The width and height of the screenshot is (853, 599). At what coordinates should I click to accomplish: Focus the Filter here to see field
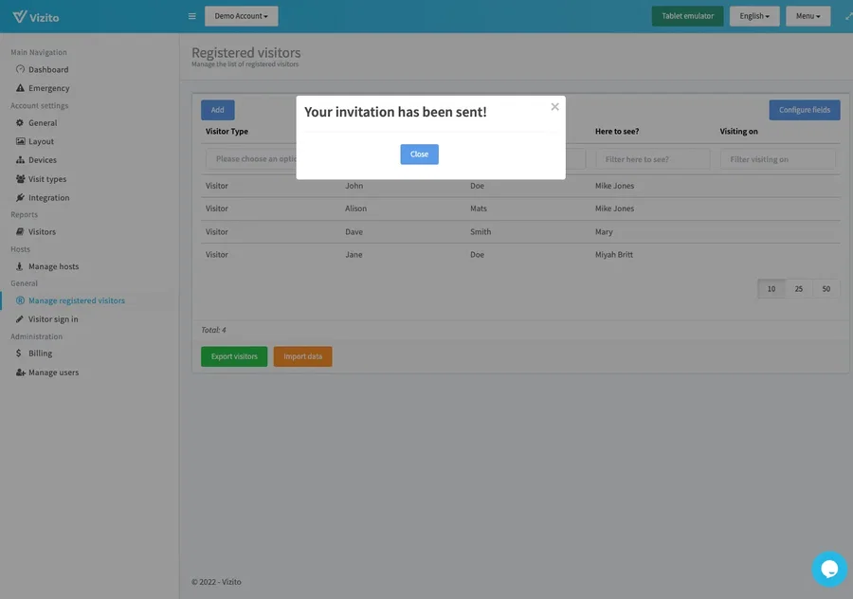(x=652, y=159)
